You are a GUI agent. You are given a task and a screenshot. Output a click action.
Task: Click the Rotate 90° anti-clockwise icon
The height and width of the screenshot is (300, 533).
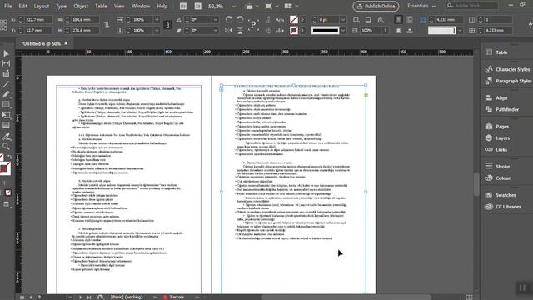click(x=240, y=19)
